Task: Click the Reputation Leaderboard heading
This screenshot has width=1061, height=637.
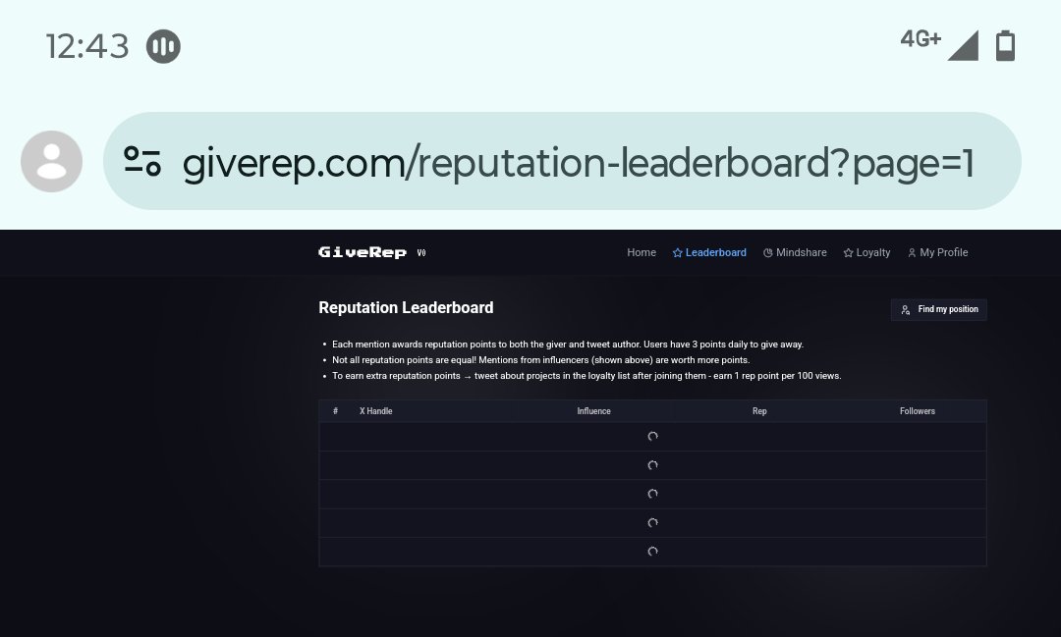Action: coord(406,307)
